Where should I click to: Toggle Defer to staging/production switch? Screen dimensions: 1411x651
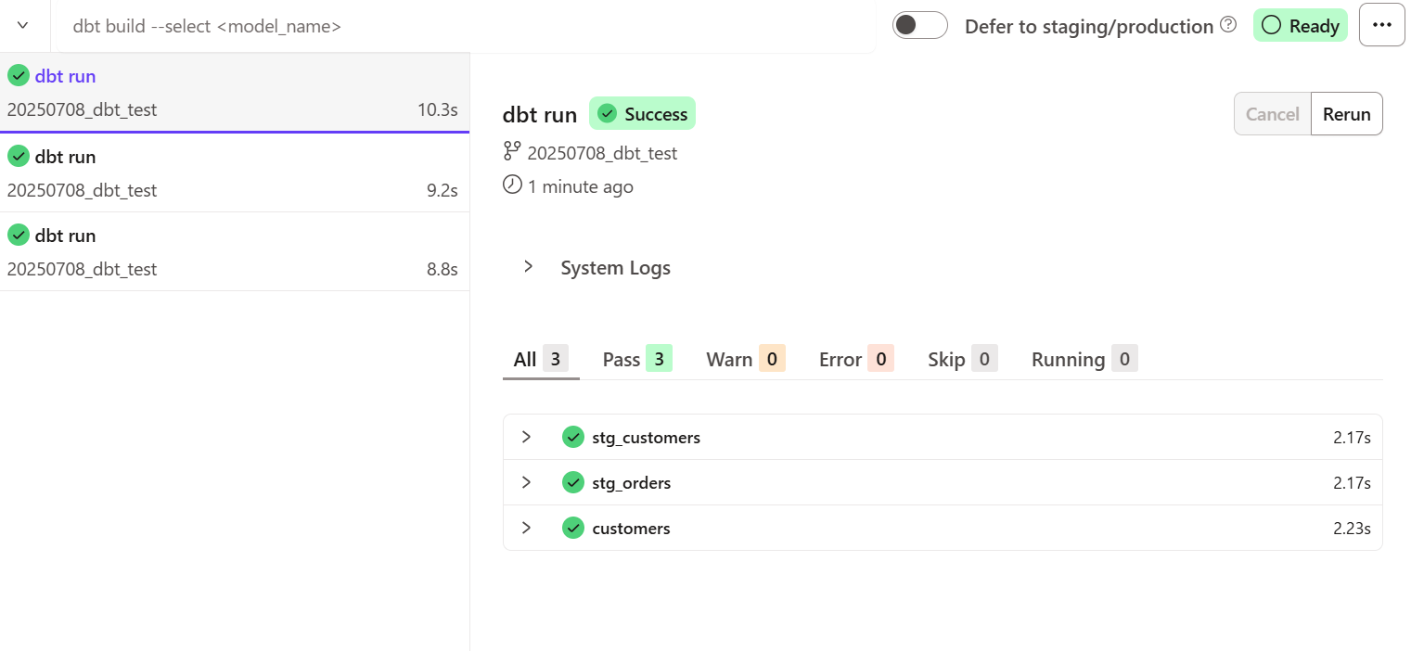click(x=919, y=25)
